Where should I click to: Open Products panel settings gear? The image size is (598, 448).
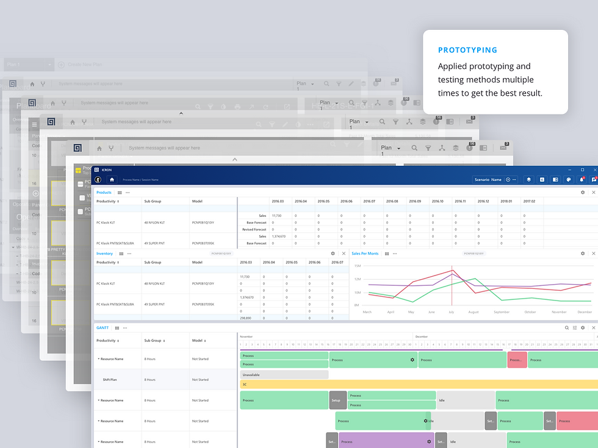point(583,193)
